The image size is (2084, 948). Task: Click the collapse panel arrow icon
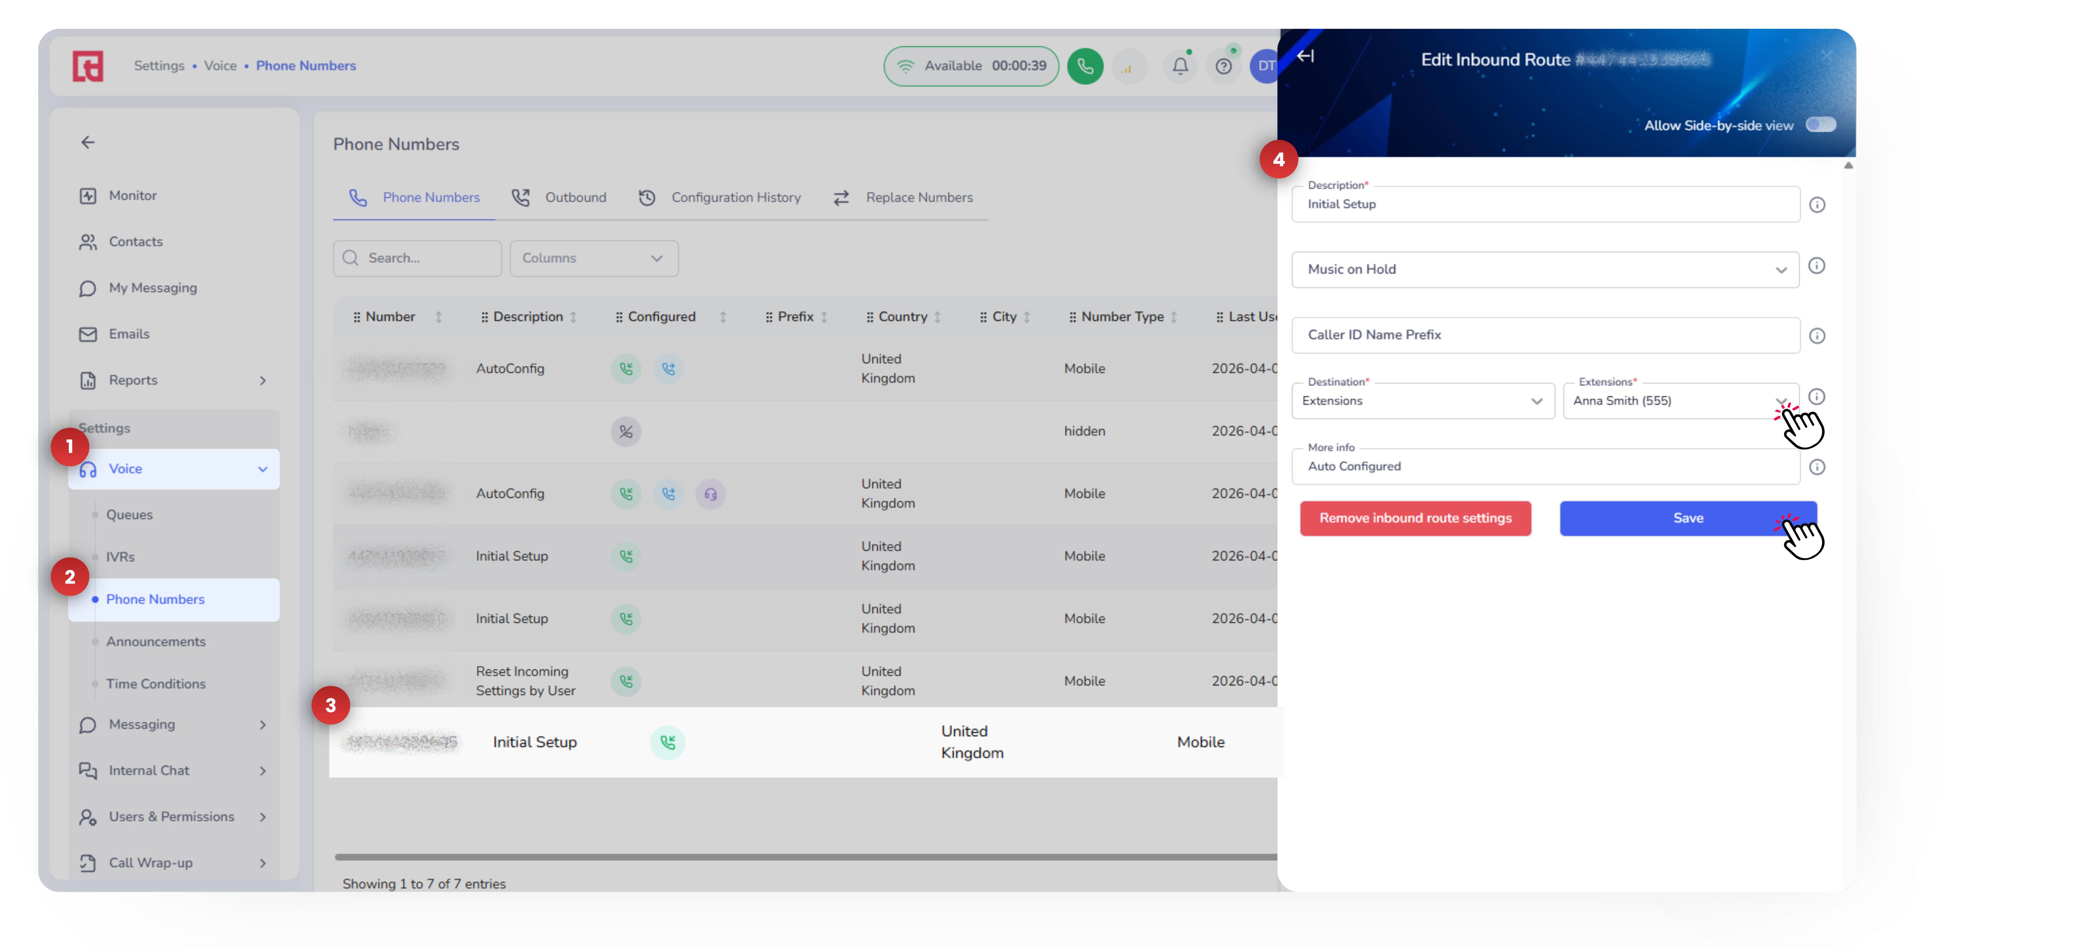coord(1305,57)
